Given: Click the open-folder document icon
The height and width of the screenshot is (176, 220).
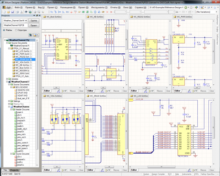Looking at the screenshot, I should click(x=8, y=12).
